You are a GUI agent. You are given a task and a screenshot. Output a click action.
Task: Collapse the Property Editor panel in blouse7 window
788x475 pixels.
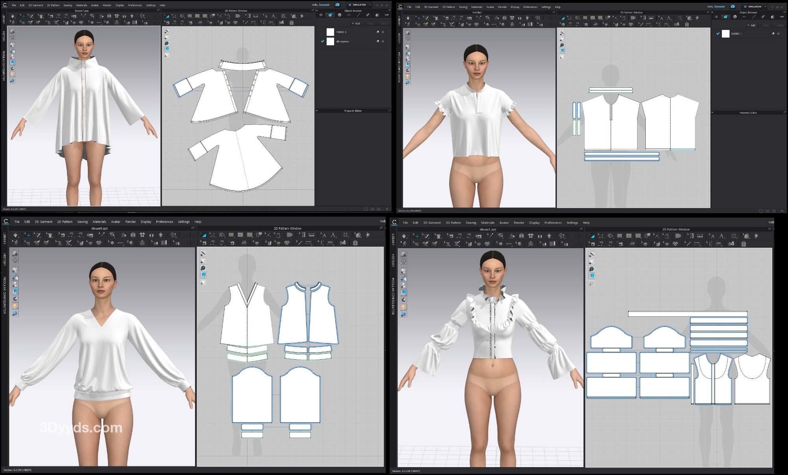click(317, 111)
